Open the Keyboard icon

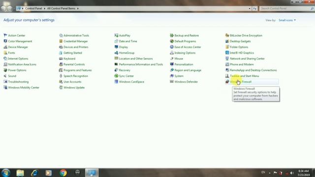pos(61,59)
